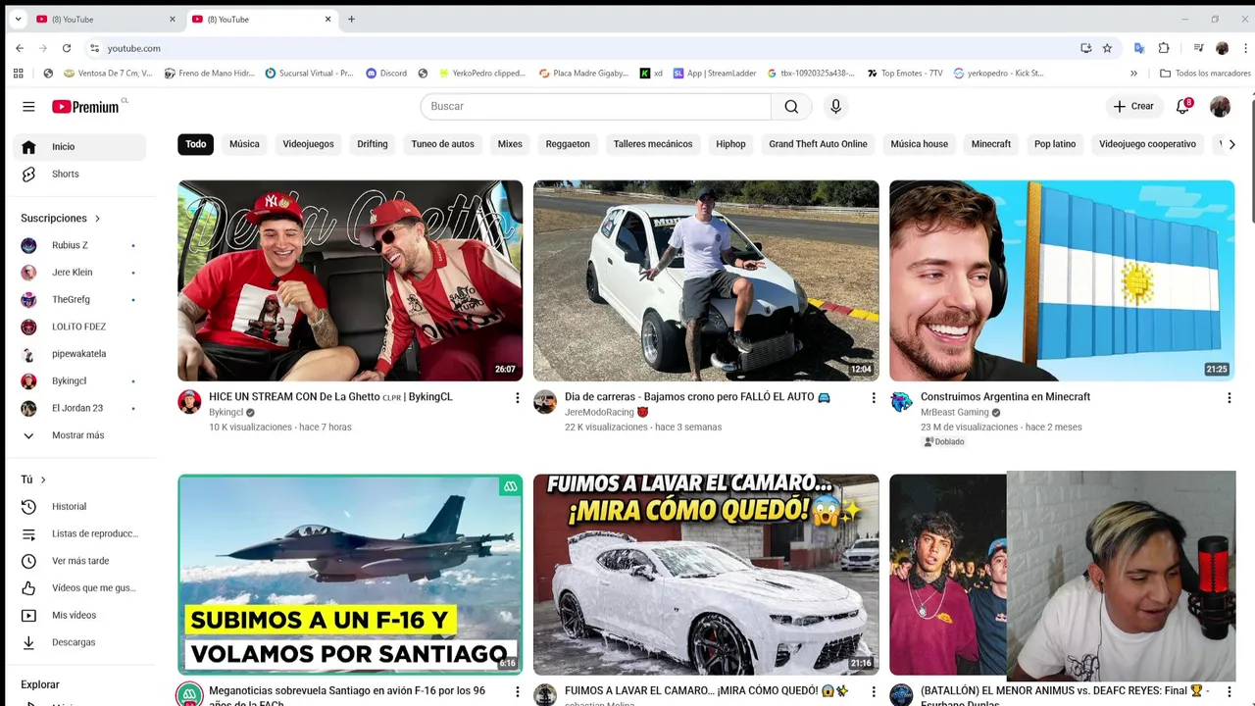Select the Reggaeton filter chip

[x=568, y=144]
